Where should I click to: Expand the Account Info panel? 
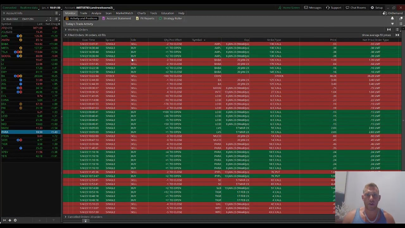click(4, 13)
